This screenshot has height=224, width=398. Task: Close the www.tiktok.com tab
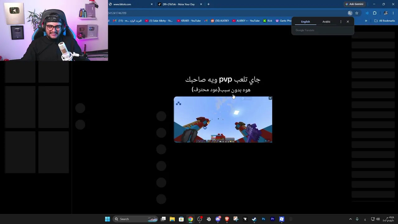152,4
